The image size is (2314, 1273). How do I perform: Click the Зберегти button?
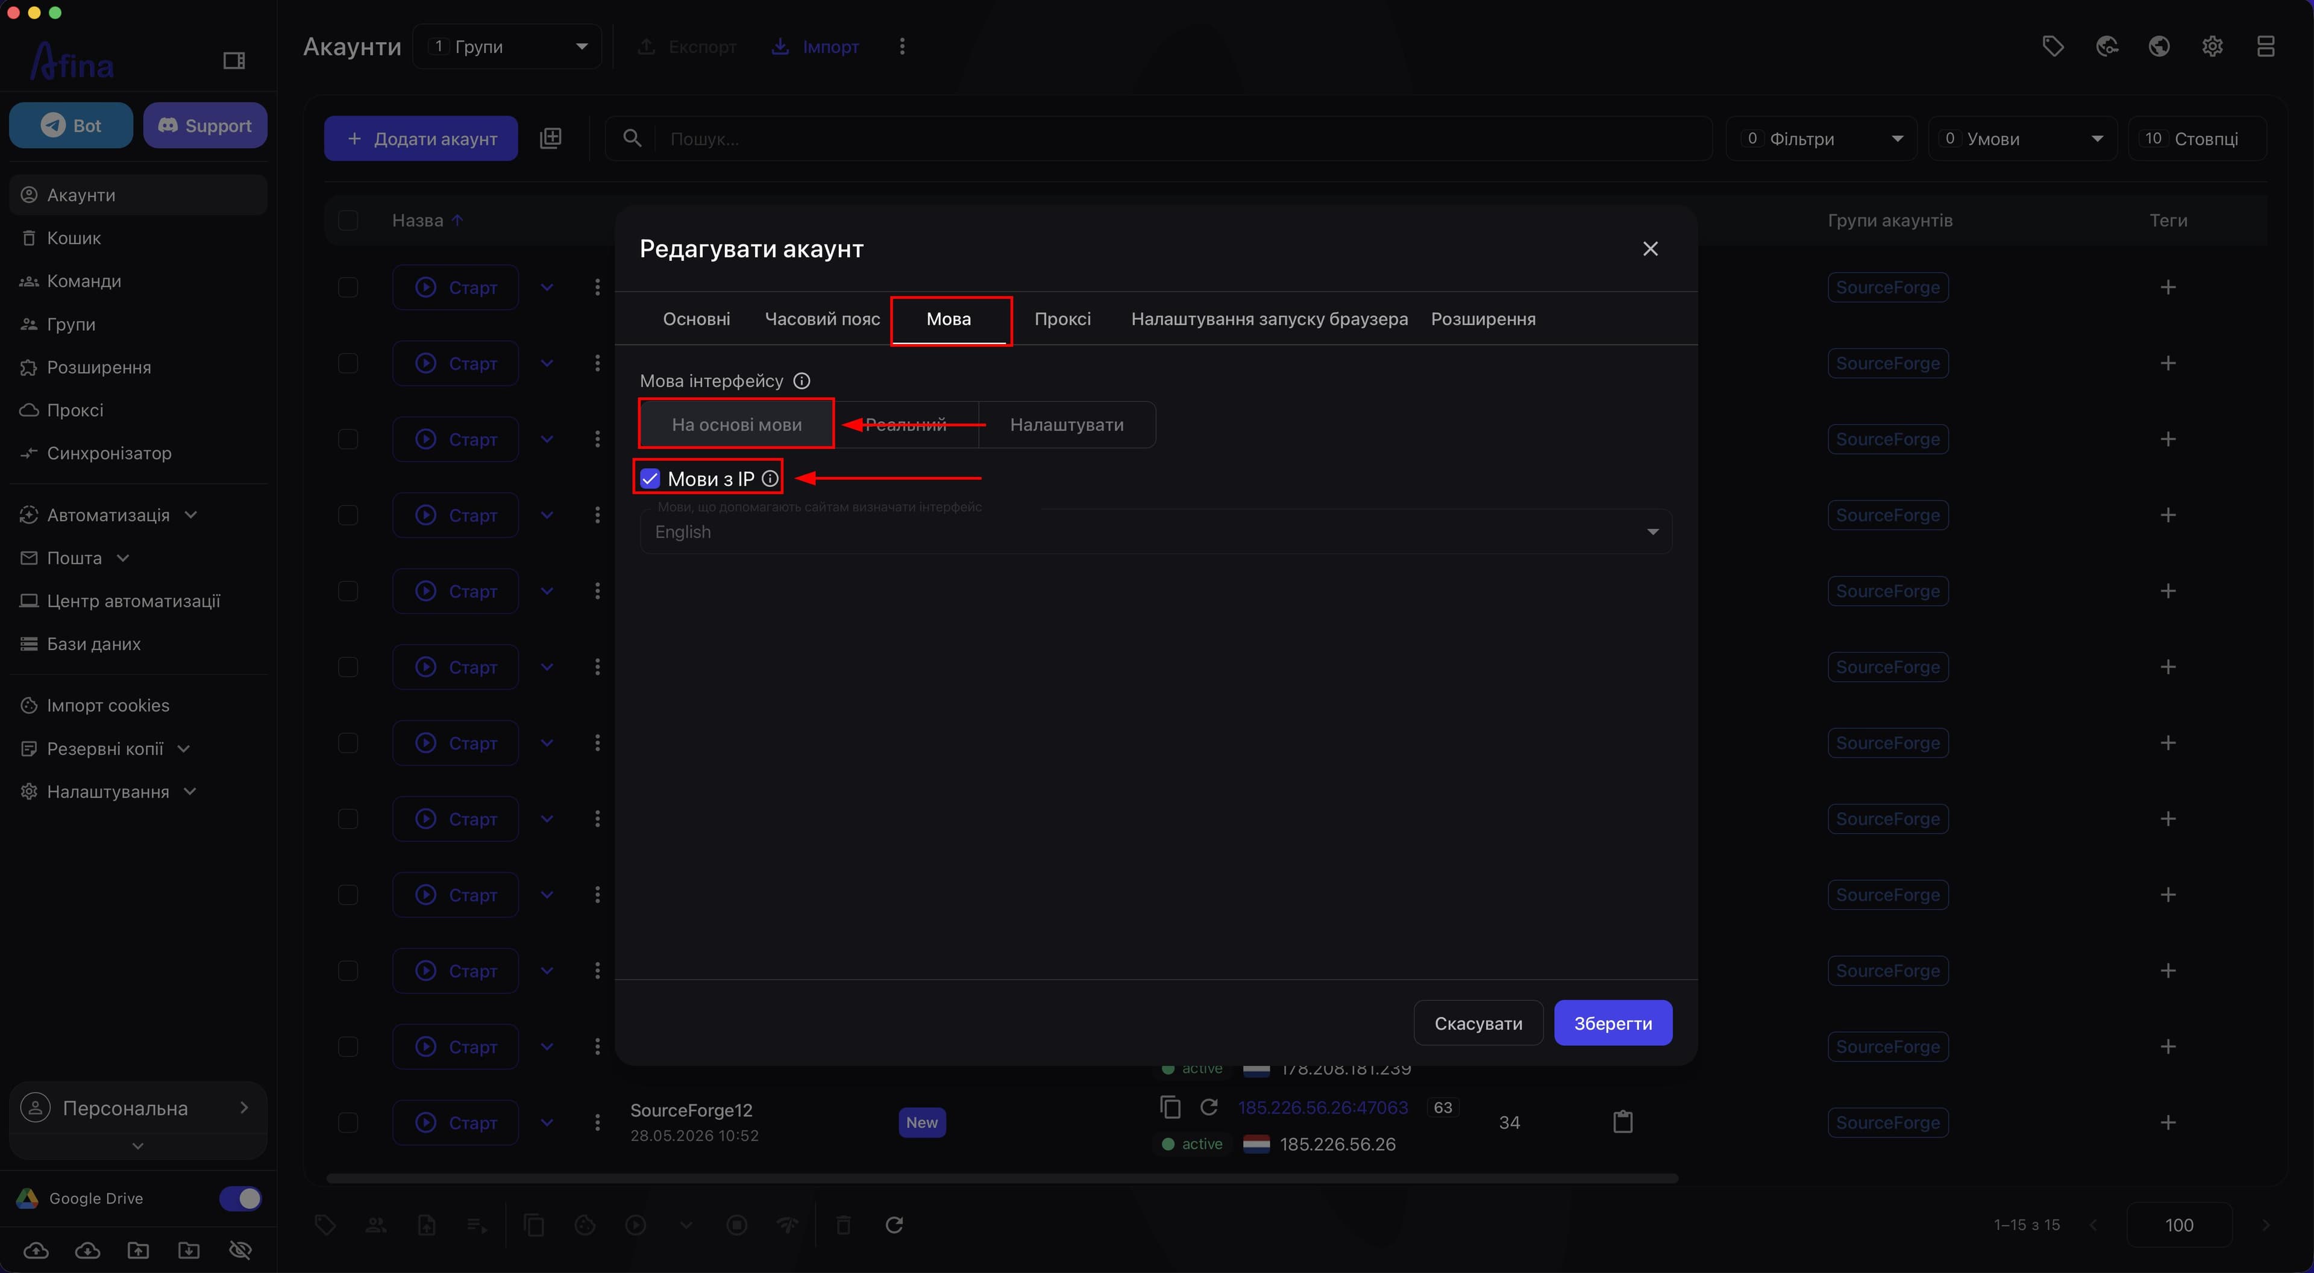pos(1613,1023)
